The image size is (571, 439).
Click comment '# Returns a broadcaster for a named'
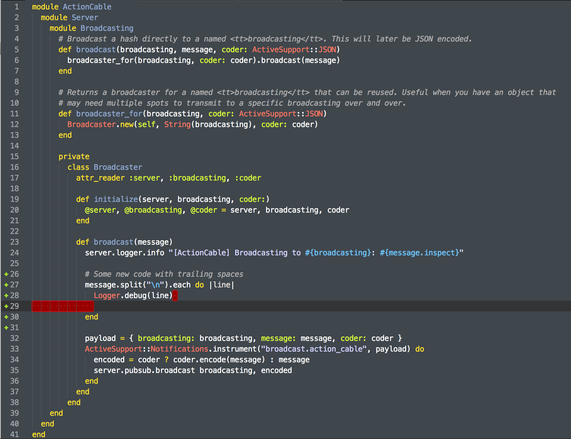136,92
